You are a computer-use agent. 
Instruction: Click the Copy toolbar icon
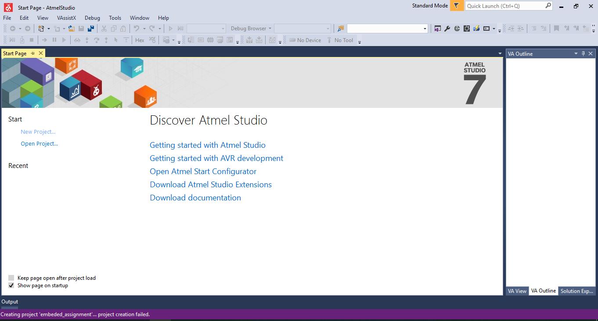114,29
